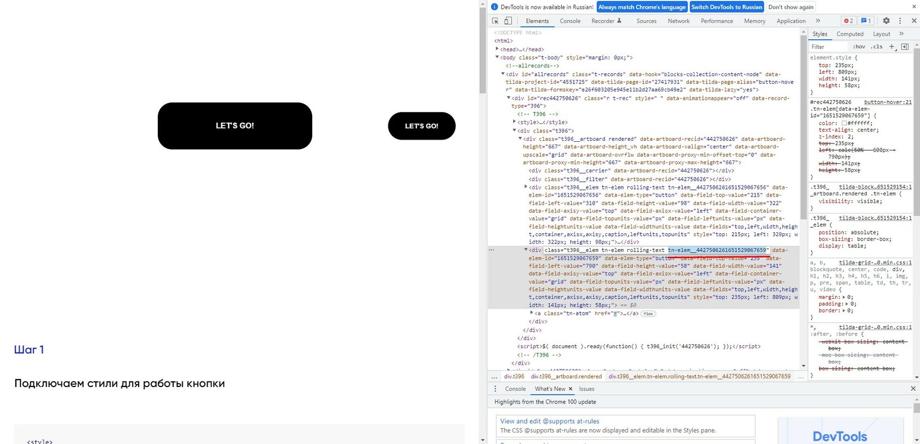Click the blue issues counter badge
920x444 pixels.
point(866,21)
